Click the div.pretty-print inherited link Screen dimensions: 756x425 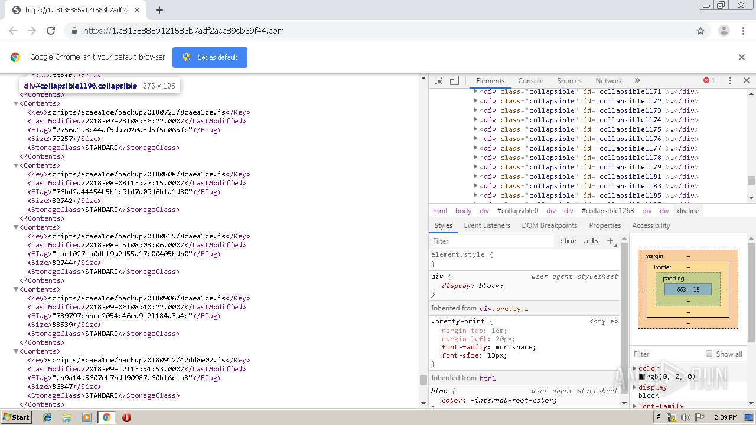point(504,308)
